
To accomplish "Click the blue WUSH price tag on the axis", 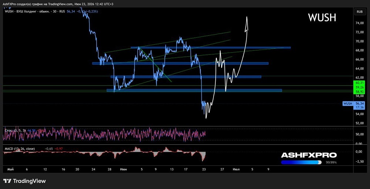I will [347, 104].
